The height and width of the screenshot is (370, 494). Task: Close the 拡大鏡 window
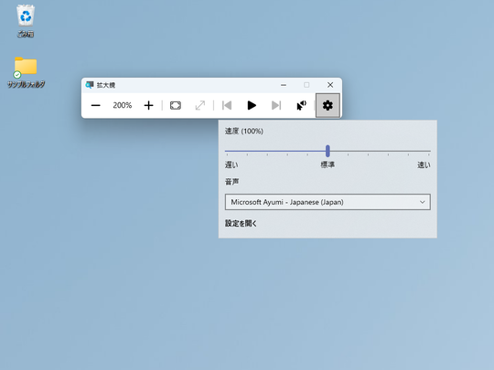point(330,85)
